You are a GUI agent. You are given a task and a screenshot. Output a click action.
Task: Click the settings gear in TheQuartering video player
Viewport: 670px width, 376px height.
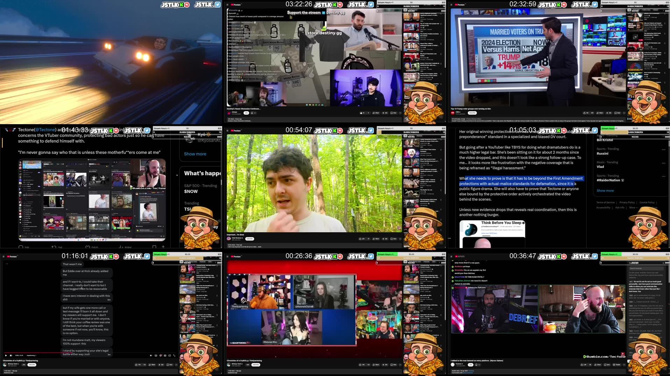[161, 355]
